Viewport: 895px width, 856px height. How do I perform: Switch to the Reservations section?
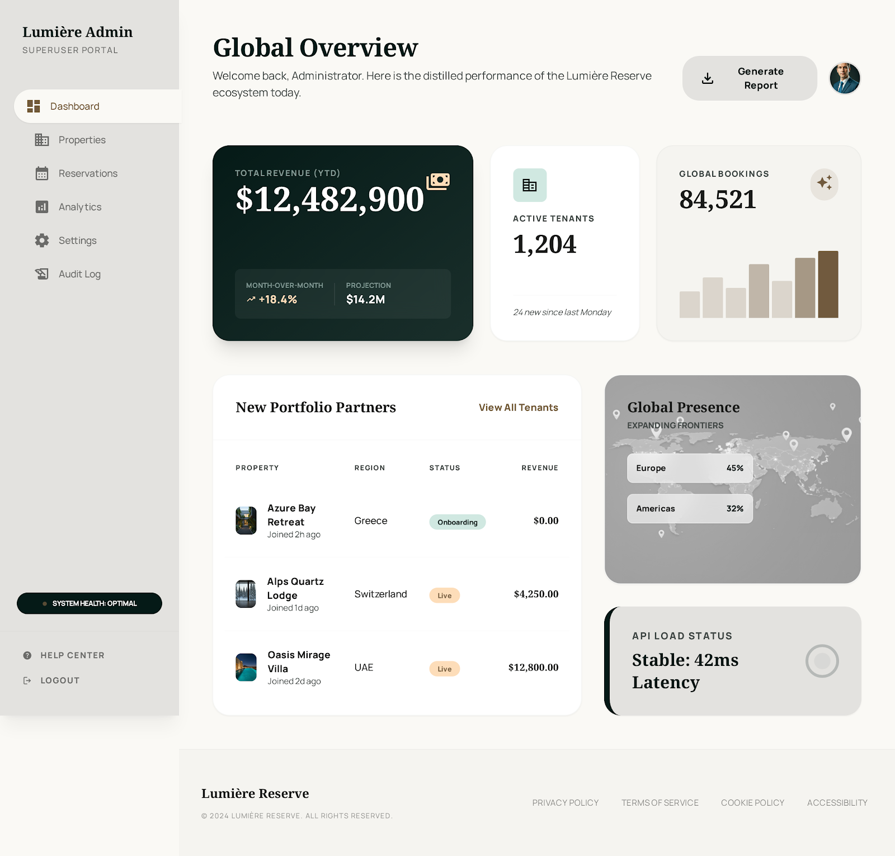pyautogui.click(x=87, y=173)
